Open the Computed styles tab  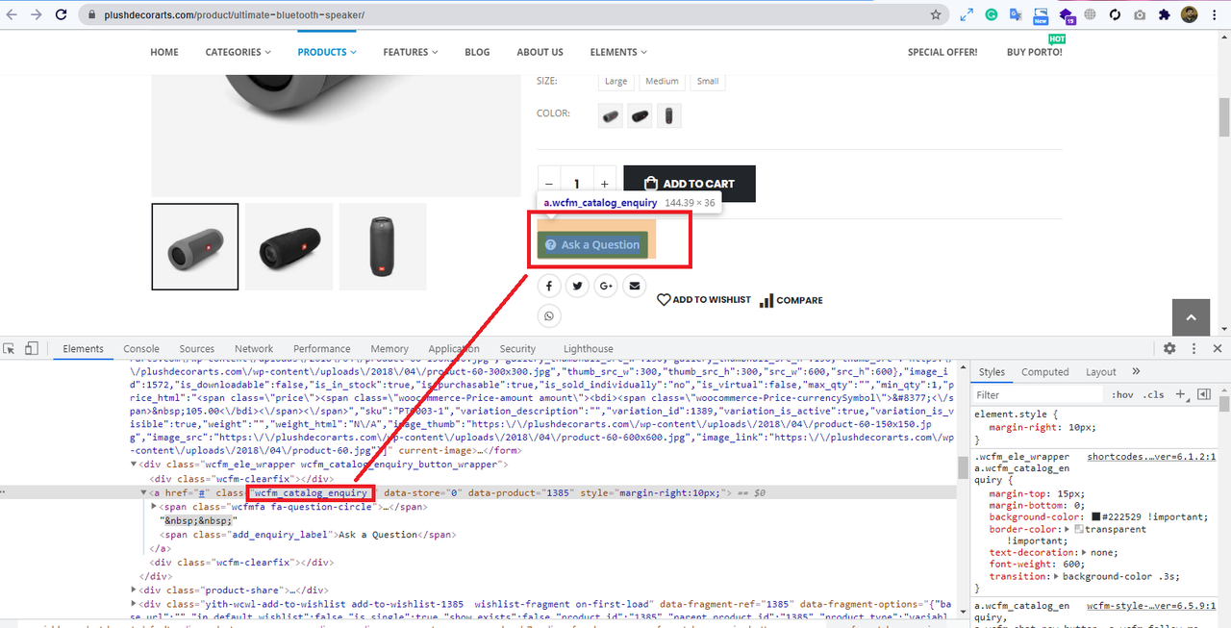[x=1045, y=372]
